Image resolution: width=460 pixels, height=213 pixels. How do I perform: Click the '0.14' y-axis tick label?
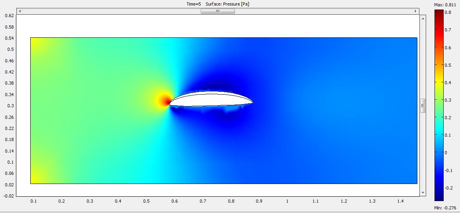tap(10, 151)
